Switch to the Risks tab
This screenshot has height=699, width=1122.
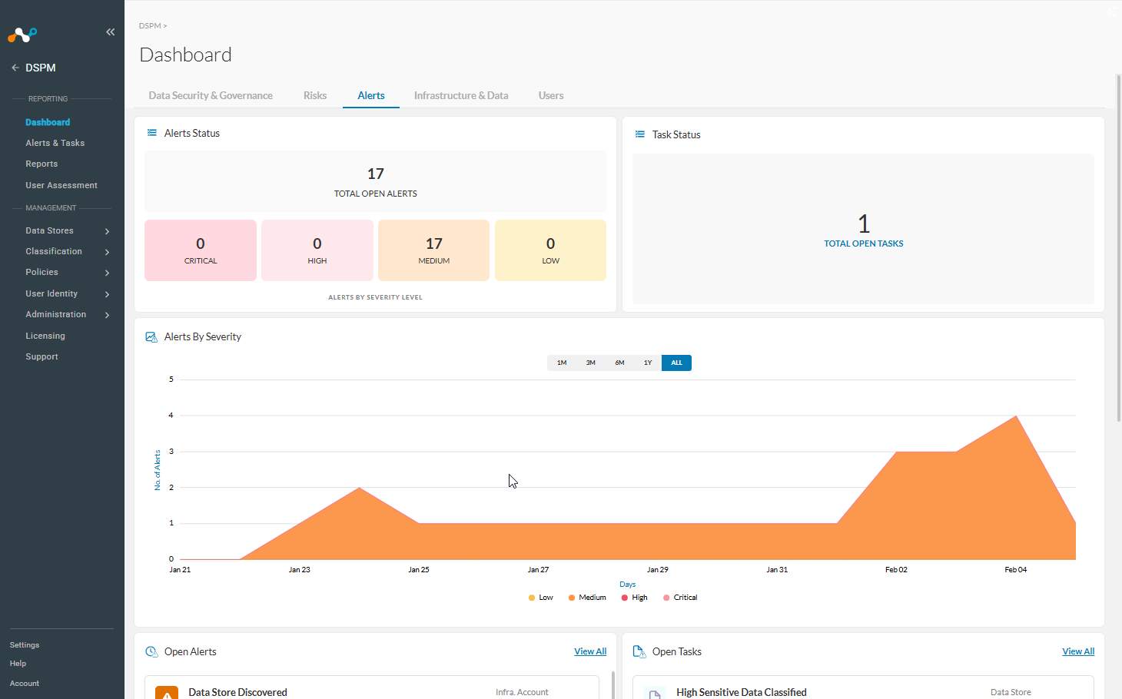(315, 95)
